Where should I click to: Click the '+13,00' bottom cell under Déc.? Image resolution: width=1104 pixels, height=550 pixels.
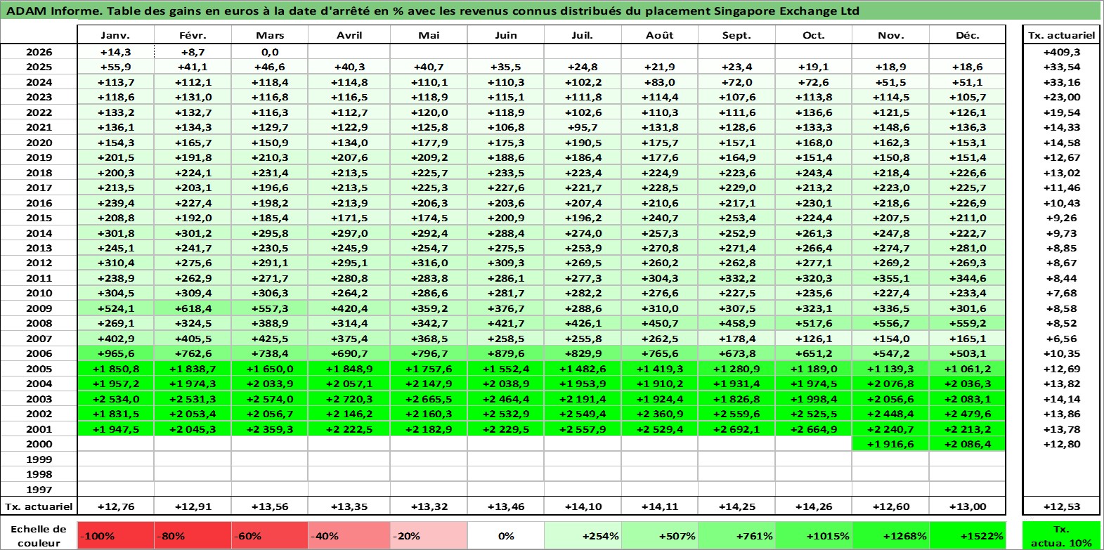point(967,506)
